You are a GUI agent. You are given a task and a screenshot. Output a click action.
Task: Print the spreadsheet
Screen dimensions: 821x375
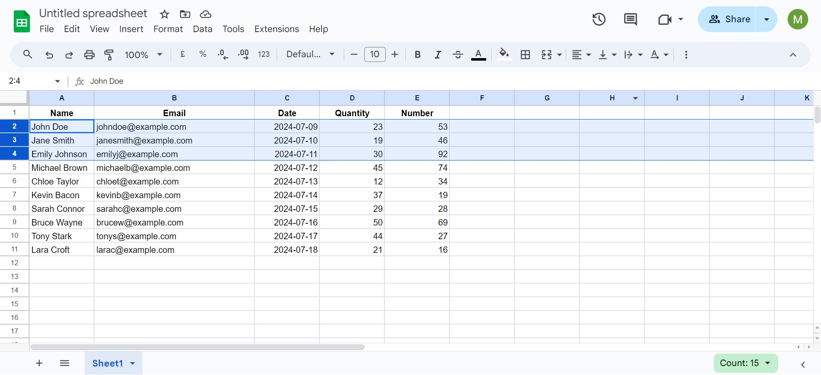click(x=89, y=55)
